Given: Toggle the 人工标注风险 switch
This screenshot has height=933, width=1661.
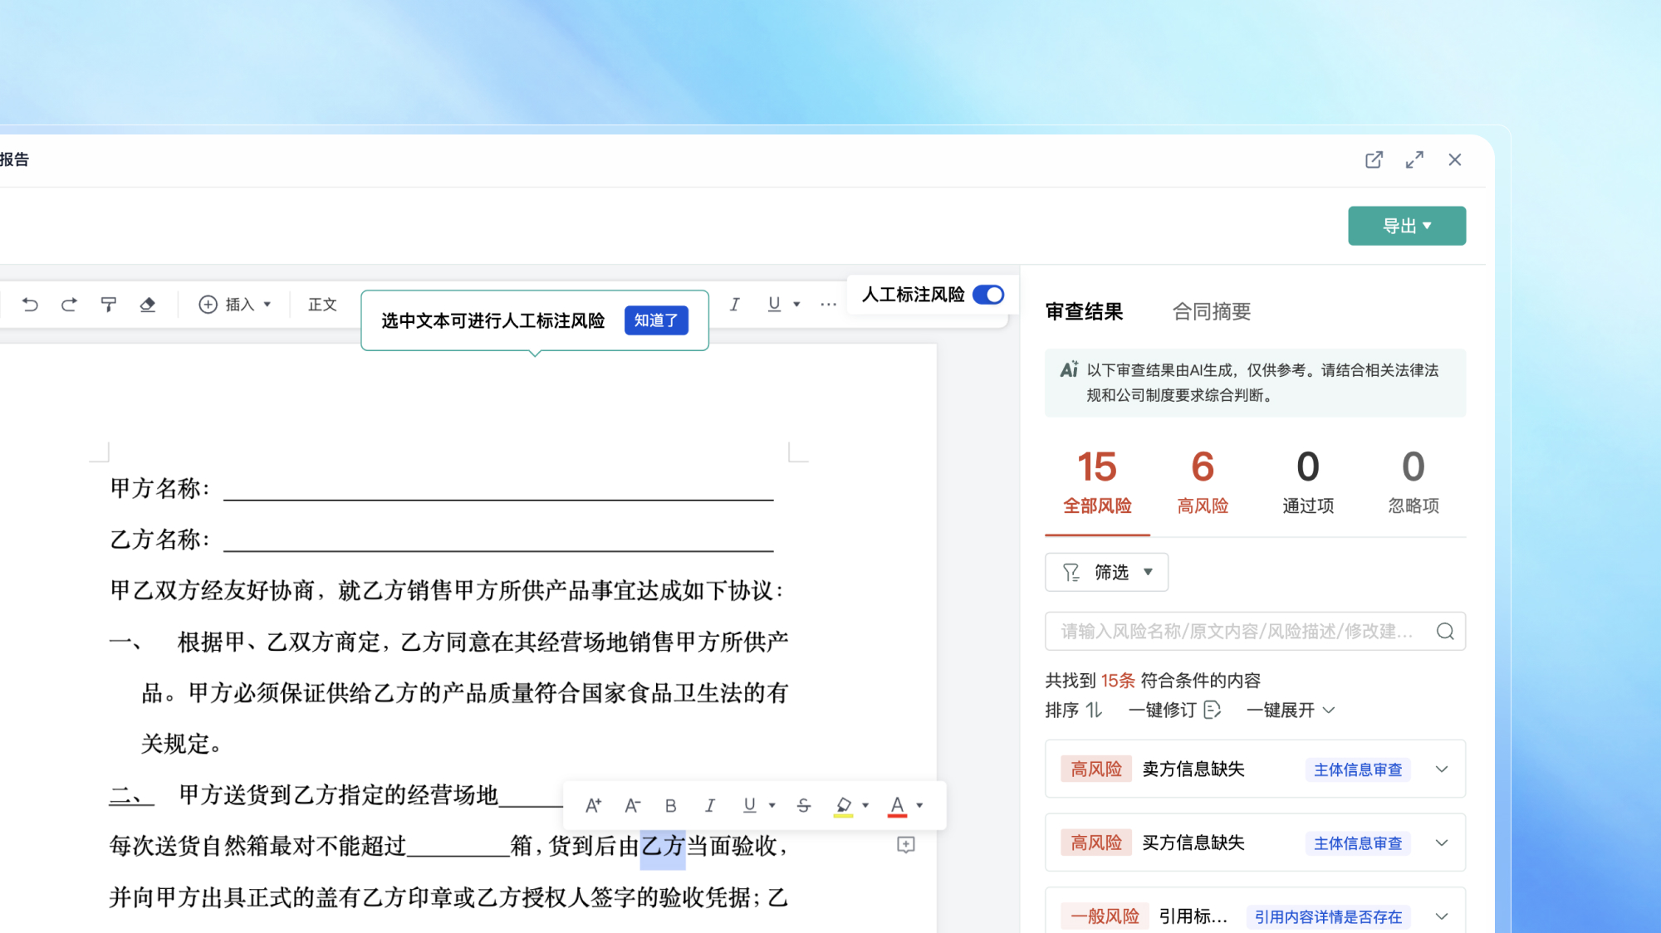Looking at the screenshot, I should 988,295.
